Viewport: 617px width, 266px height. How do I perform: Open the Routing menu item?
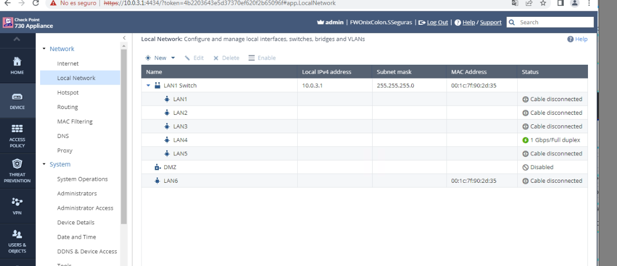68,107
